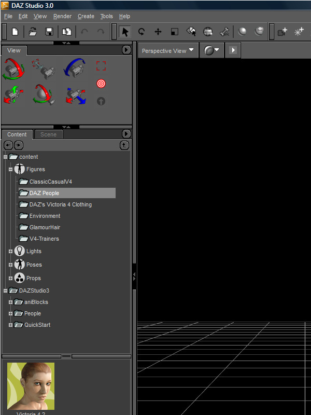Screen dimensions: 311x415
Task: Select the View pane tab
Action: (x=14, y=50)
